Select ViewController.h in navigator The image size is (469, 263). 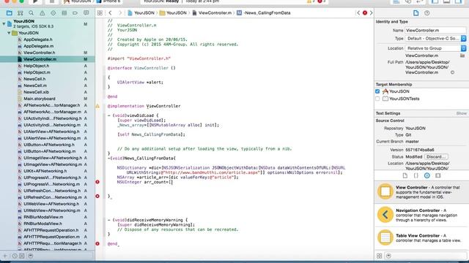point(39,53)
